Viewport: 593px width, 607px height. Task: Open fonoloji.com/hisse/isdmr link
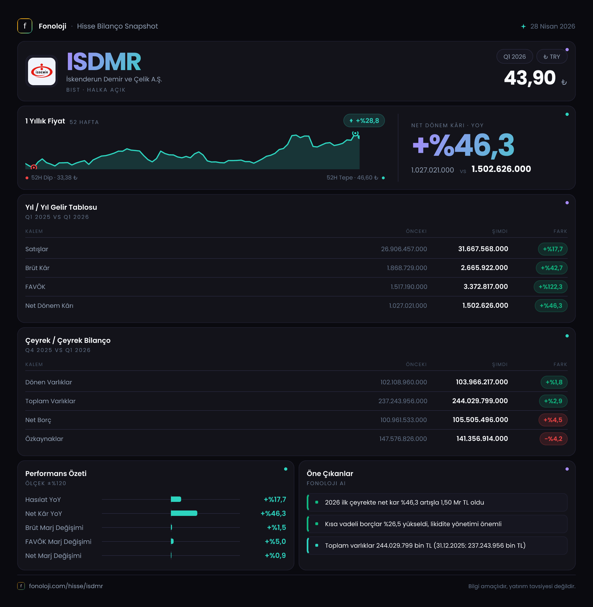(66, 586)
